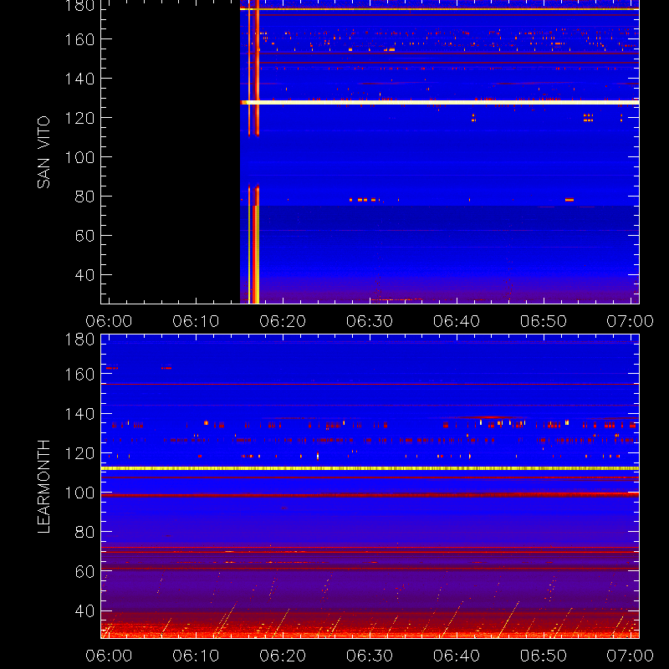
Task: Select the 100 tick label on San Vito axis
Action: (x=79, y=157)
